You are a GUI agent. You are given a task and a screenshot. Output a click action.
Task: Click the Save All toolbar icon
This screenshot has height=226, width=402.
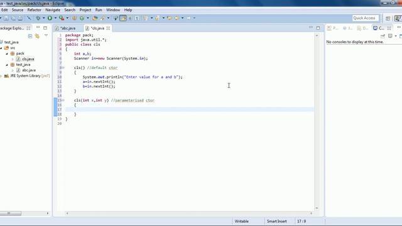[13, 18]
